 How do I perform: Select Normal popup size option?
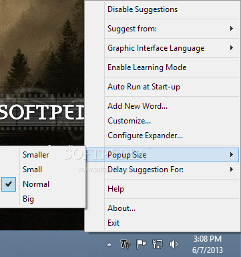[42, 184]
